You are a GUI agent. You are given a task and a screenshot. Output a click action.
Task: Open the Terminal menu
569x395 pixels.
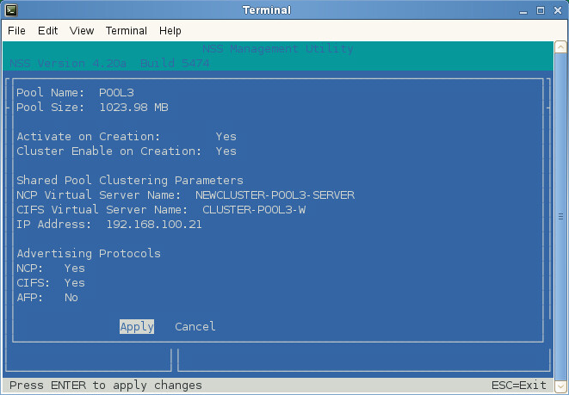(x=127, y=31)
